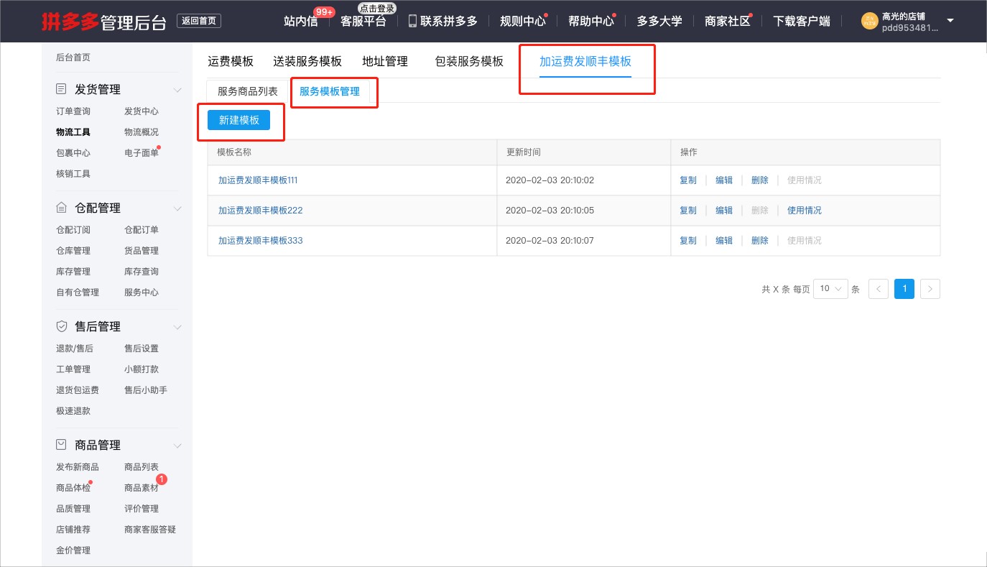Open 电子面单 in the sidebar
Image resolution: width=987 pixels, height=567 pixels.
click(x=142, y=153)
